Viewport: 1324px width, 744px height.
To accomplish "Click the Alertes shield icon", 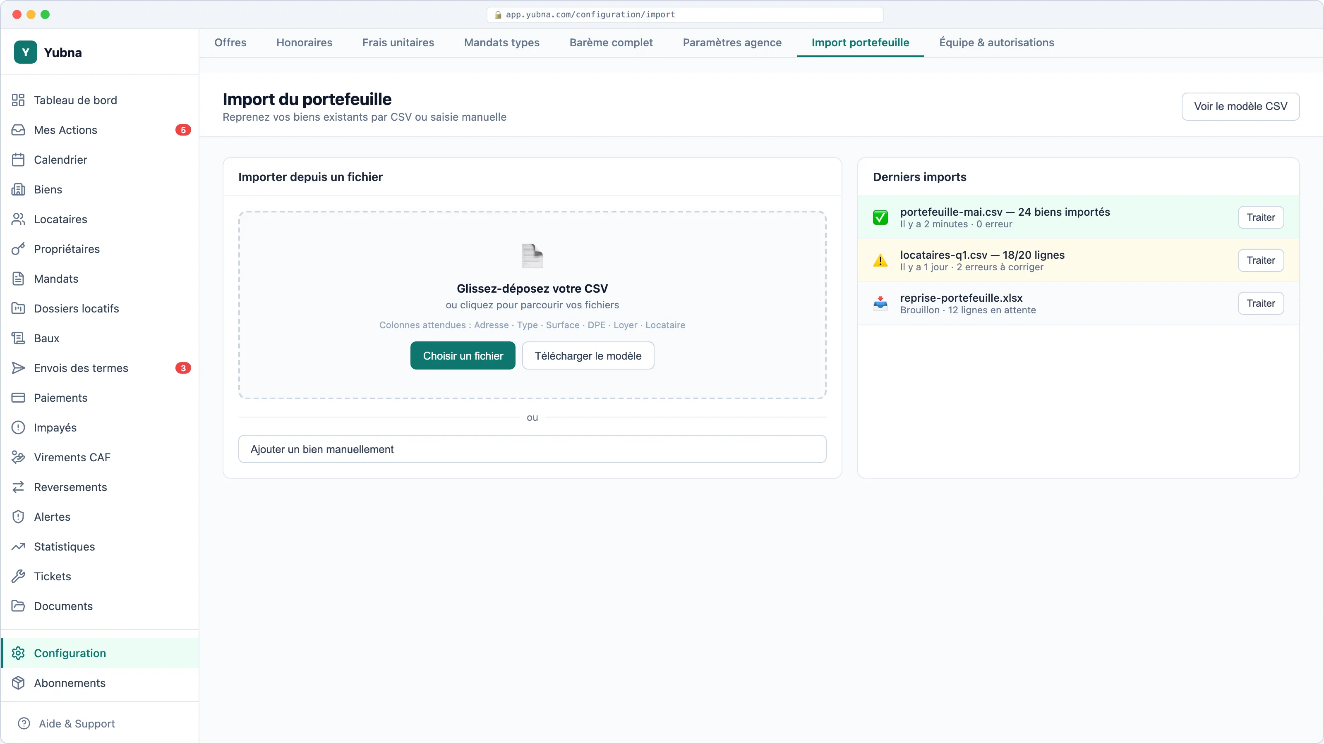I will tap(18, 517).
